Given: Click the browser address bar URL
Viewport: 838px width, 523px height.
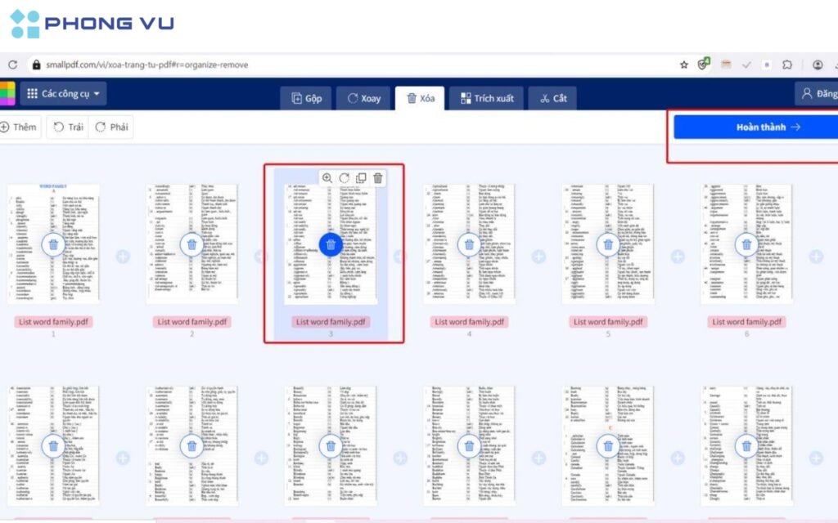Looking at the screenshot, I should tap(147, 65).
